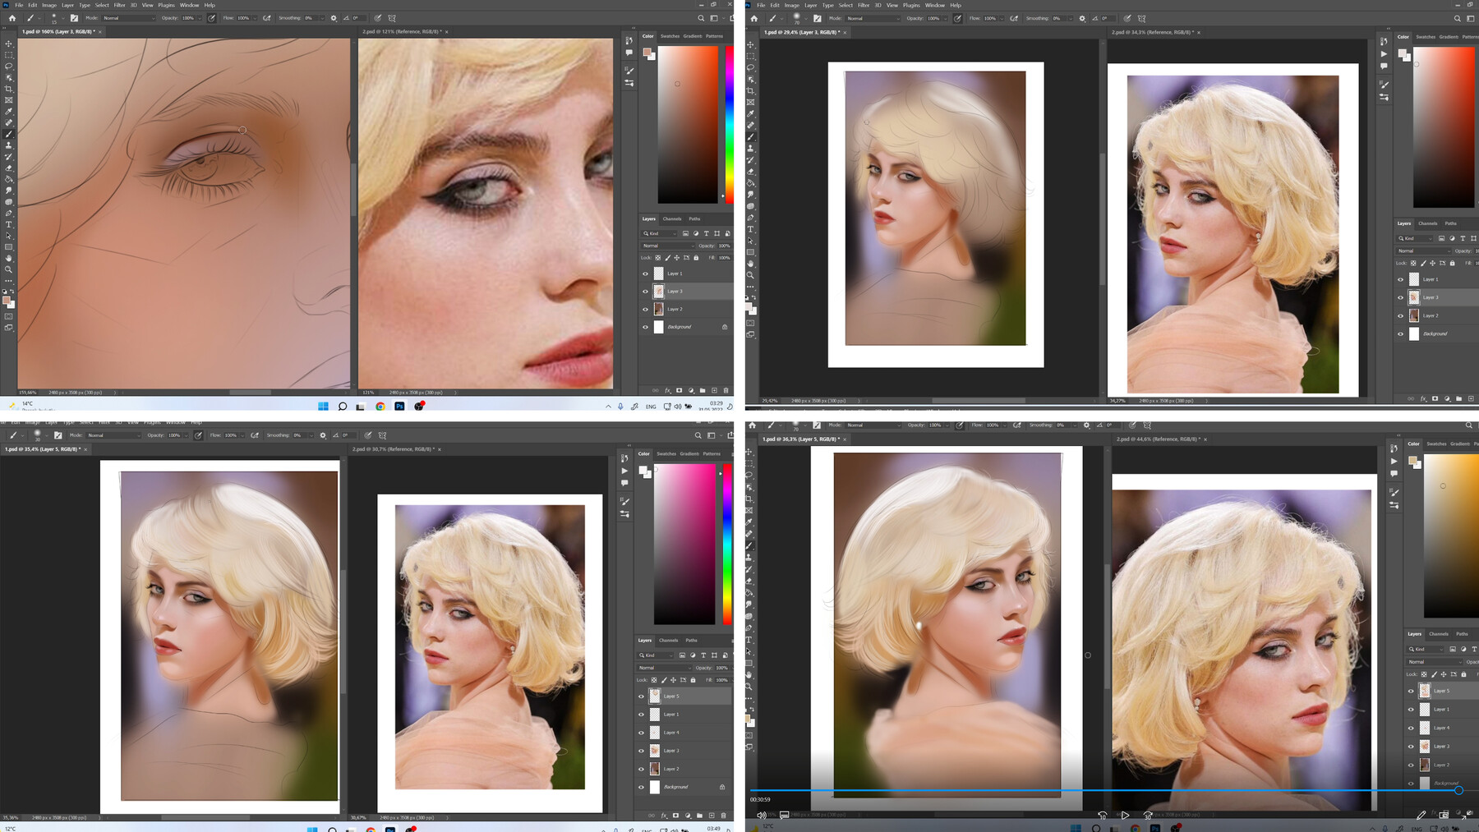Screen dimensions: 1479x832
Task: Click the fx layer style icon in top-left Layers panel
Action: (667, 390)
